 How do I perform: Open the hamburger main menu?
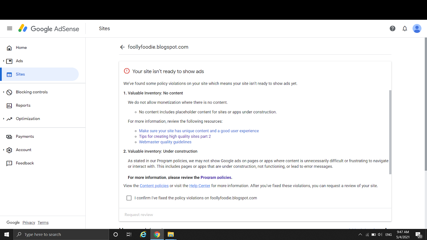10,29
